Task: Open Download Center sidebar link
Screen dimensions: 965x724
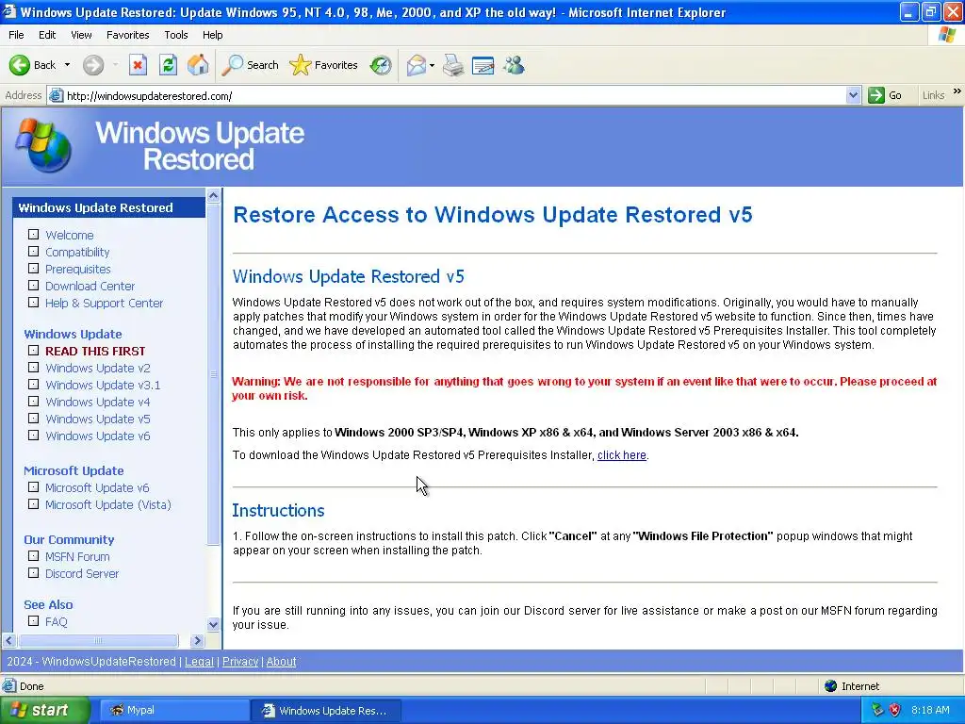Action: (90, 286)
